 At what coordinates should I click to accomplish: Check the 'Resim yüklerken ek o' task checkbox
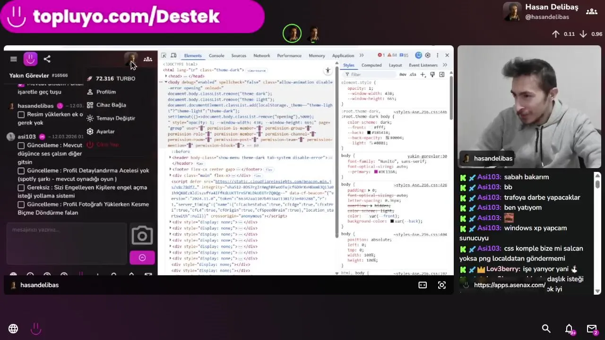21,115
